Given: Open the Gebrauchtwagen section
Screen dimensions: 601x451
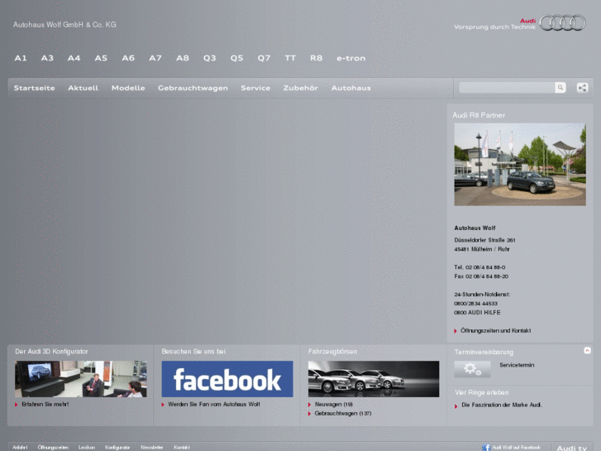Looking at the screenshot, I should click(x=193, y=88).
